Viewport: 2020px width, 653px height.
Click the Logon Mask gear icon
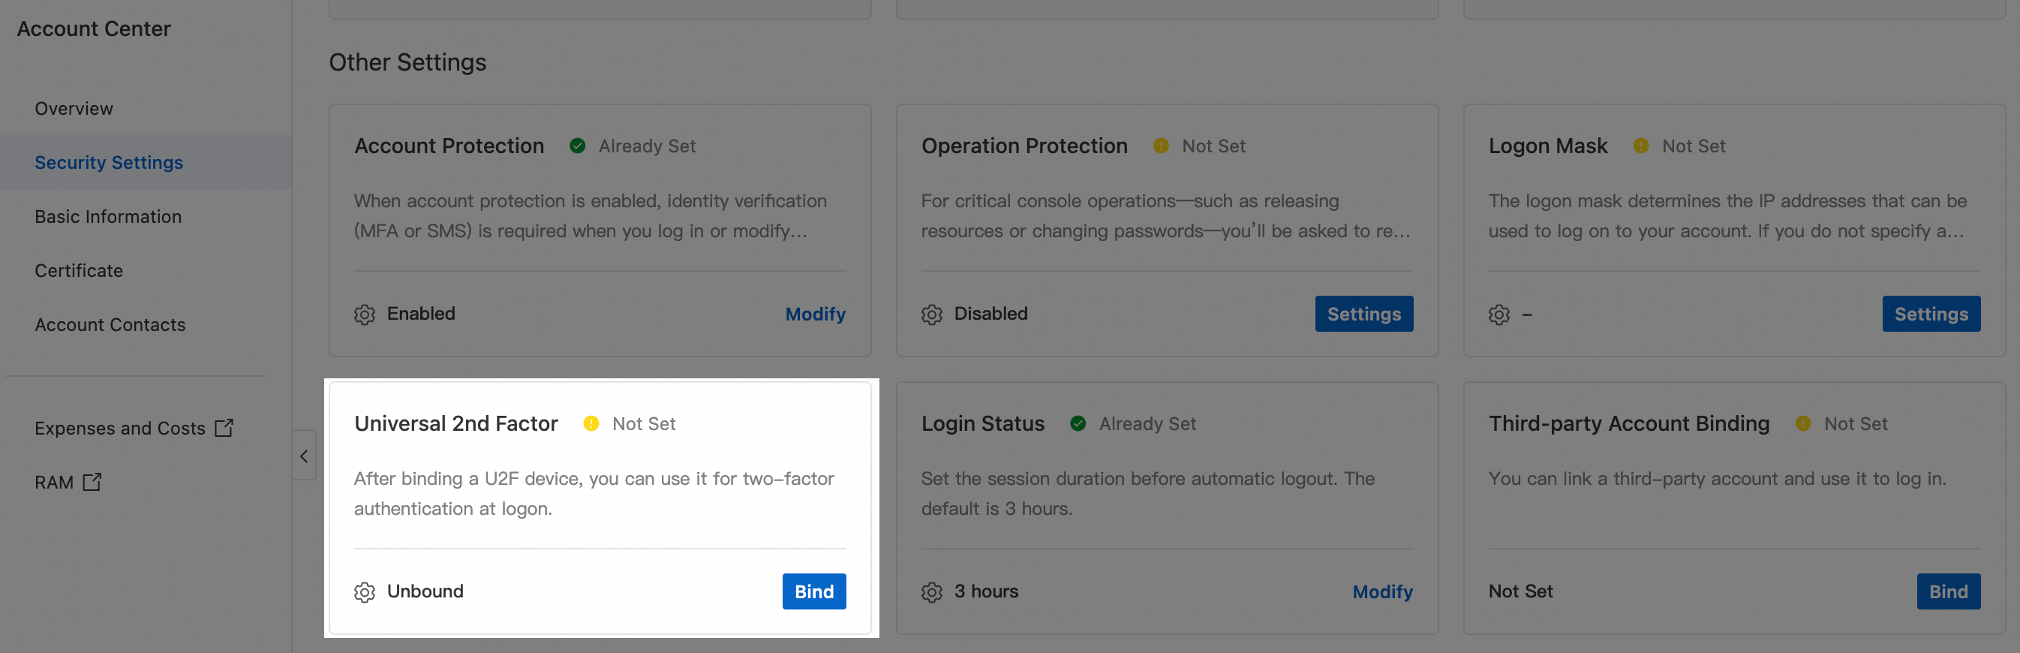pyautogui.click(x=1498, y=314)
